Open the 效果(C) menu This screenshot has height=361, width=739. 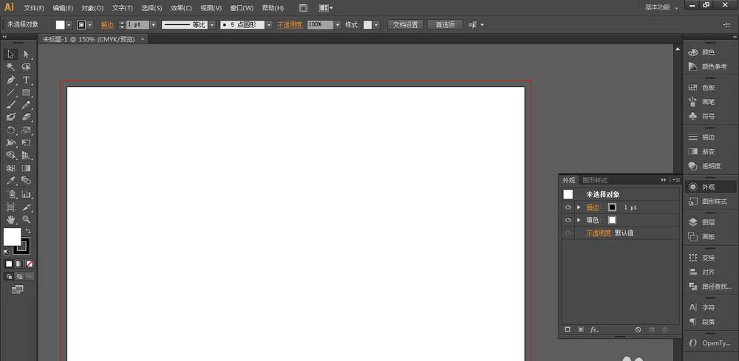point(181,8)
